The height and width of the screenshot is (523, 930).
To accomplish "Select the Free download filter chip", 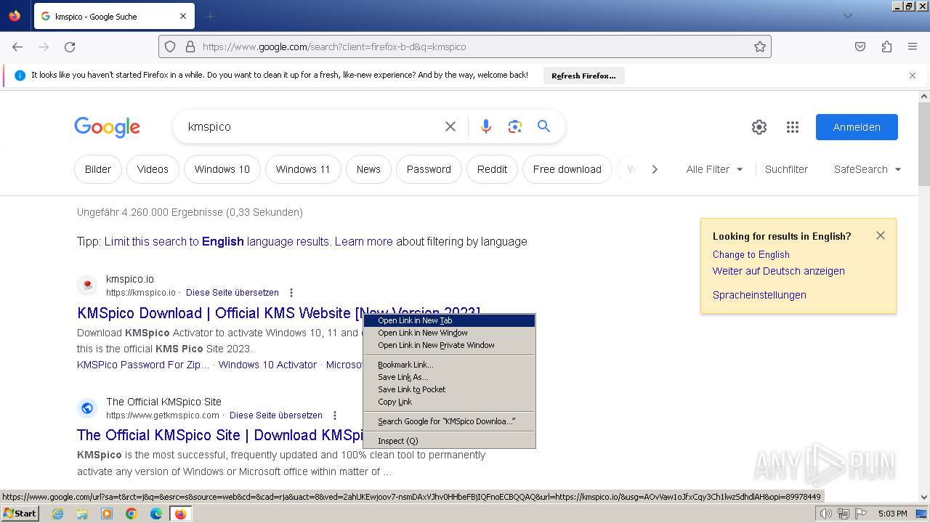I will [567, 169].
